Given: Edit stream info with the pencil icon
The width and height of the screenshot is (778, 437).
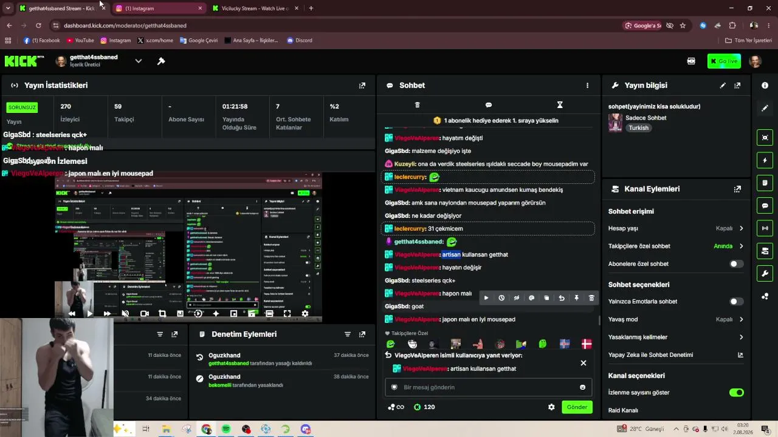Looking at the screenshot, I should pos(723,86).
